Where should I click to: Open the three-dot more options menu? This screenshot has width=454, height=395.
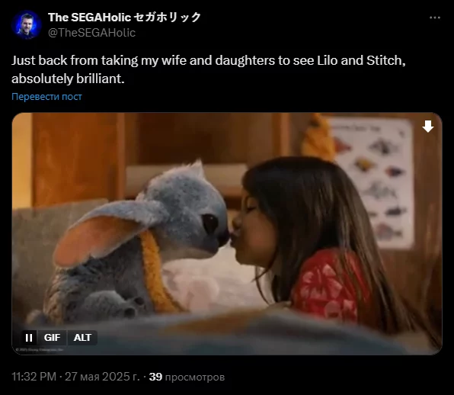click(x=435, y=18)
